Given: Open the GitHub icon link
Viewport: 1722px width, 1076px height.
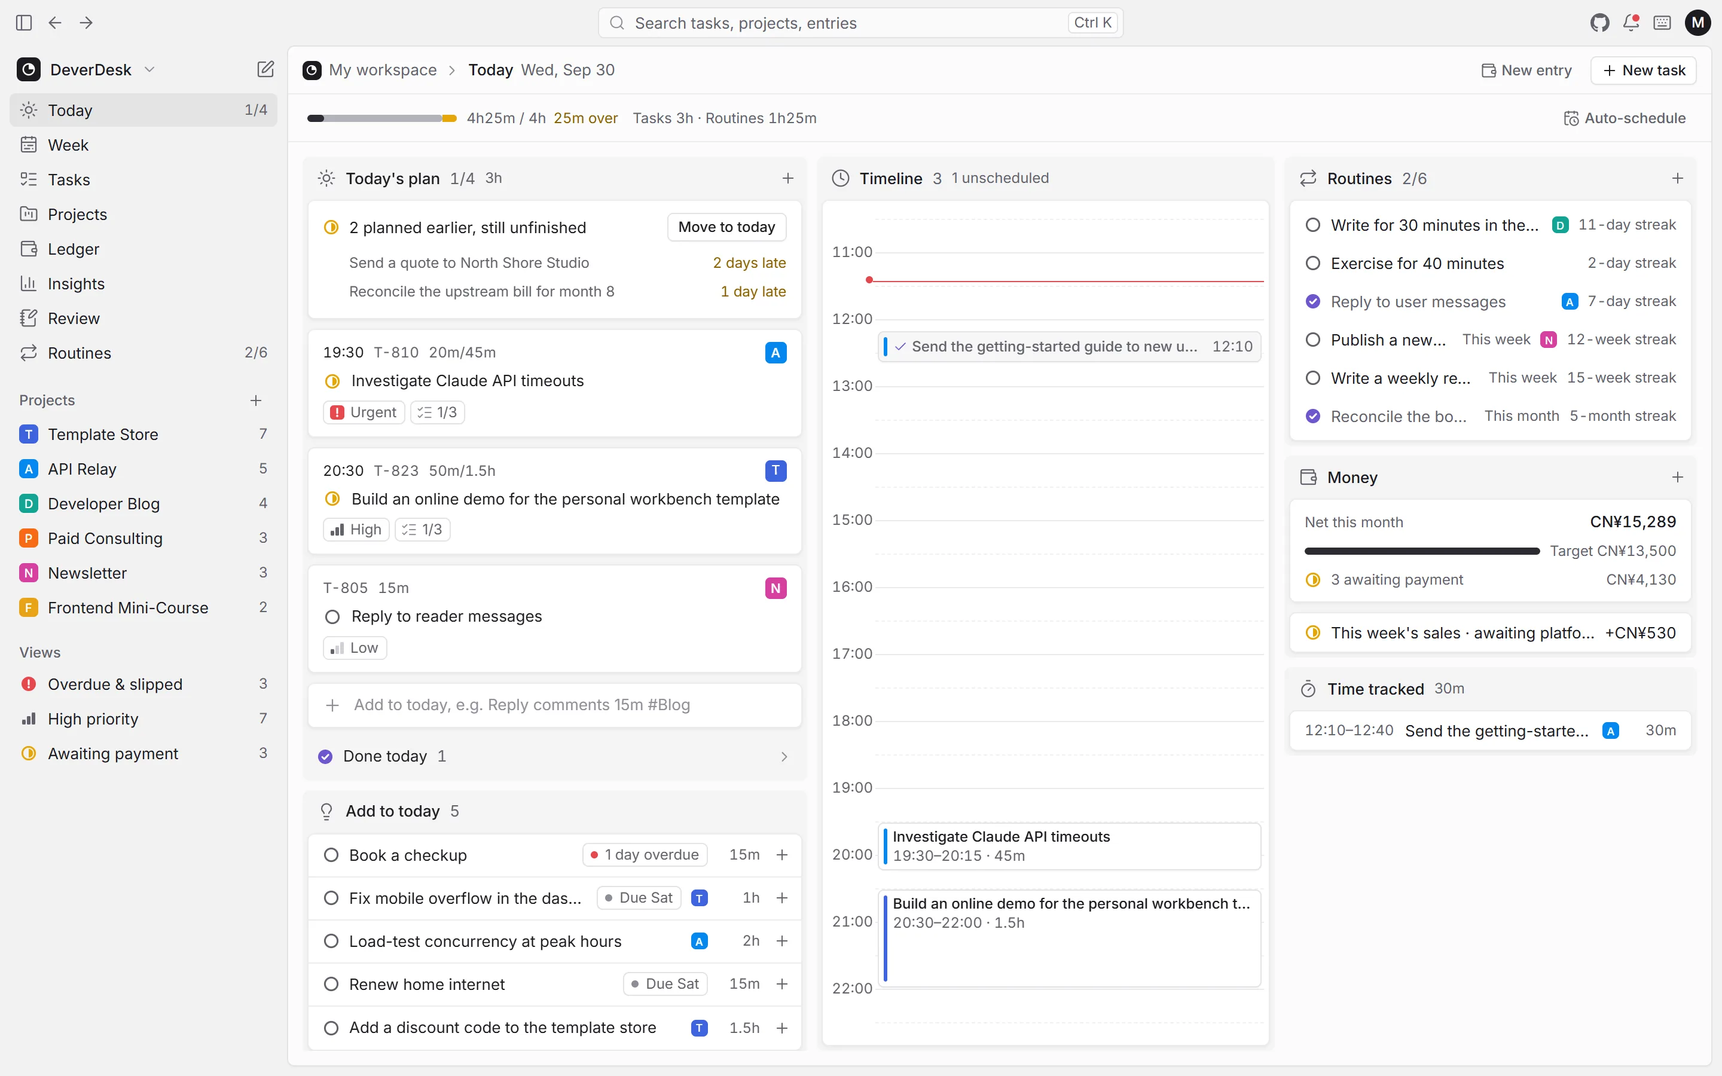Looking at the screenshot, I should (1599, 23).
